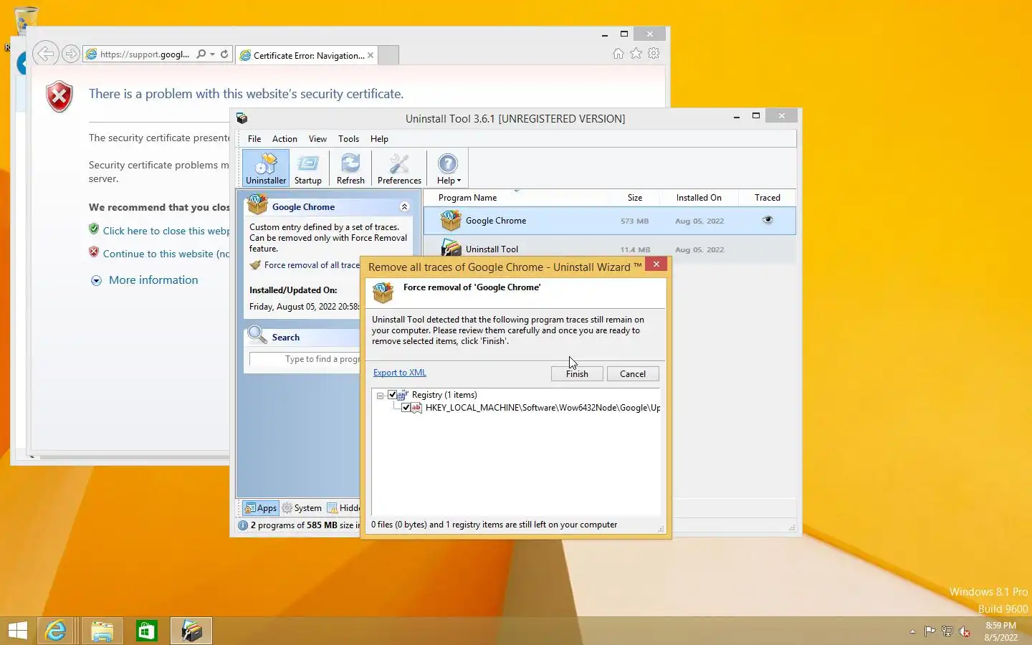Screen dimensions: 1032x645
Task: Select the Certificate Error tab in IE
Action: click(x=306, y=55)
